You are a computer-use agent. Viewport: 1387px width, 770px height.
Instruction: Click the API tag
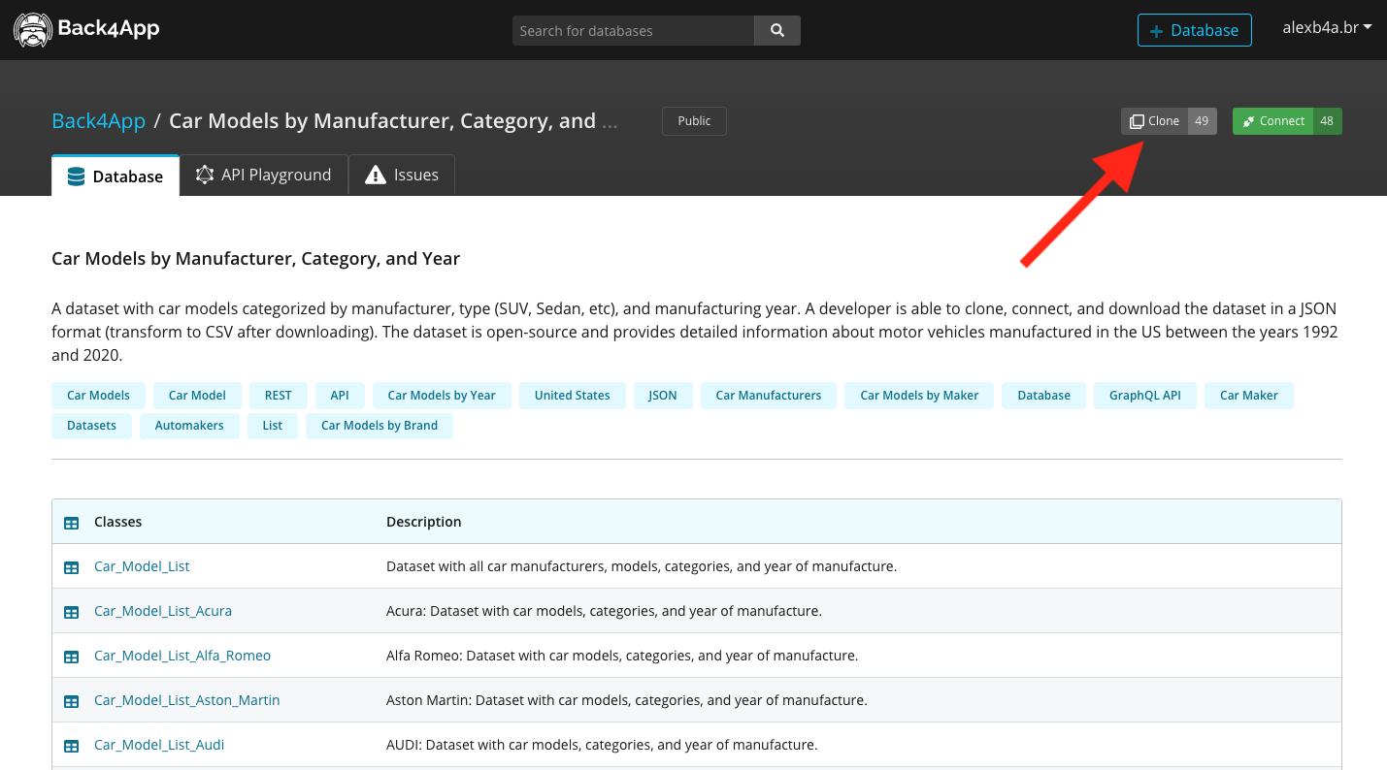point(340,396)
